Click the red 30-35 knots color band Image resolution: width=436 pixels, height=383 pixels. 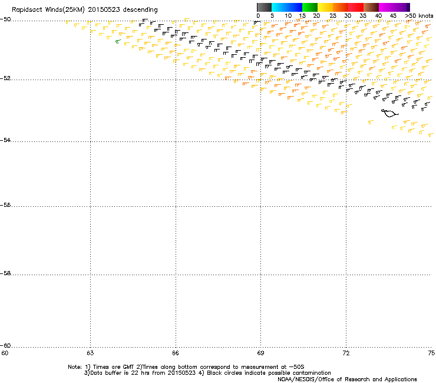356,7
